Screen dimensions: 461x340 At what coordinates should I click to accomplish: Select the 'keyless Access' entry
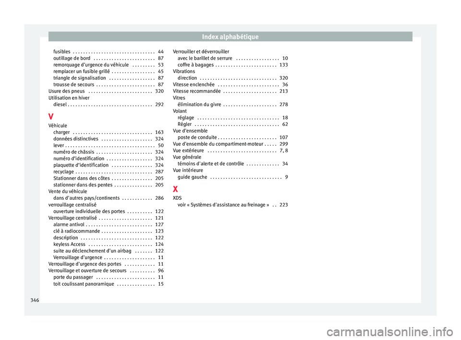point(109,244)
